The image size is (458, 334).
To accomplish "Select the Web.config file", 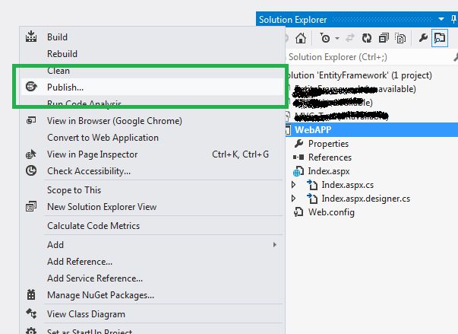I will [330, 212].
